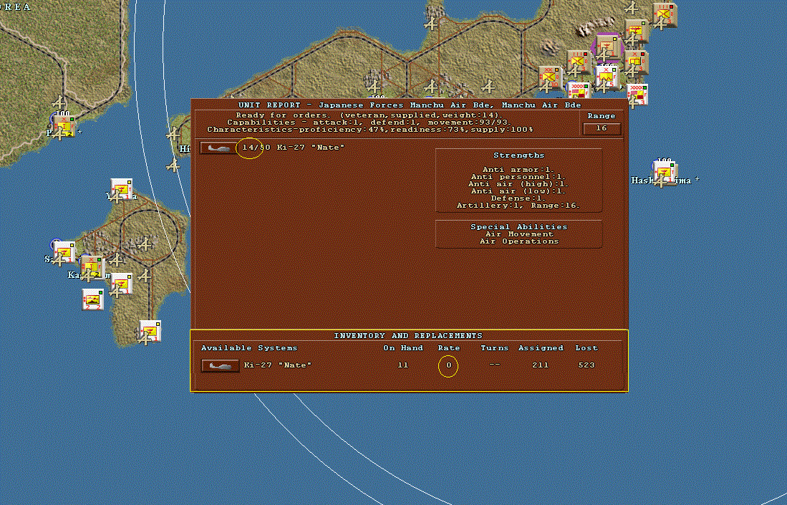Select the III infantry counter showing D 3 left of the purple hex
787x505 pixels.
[579, 63]
